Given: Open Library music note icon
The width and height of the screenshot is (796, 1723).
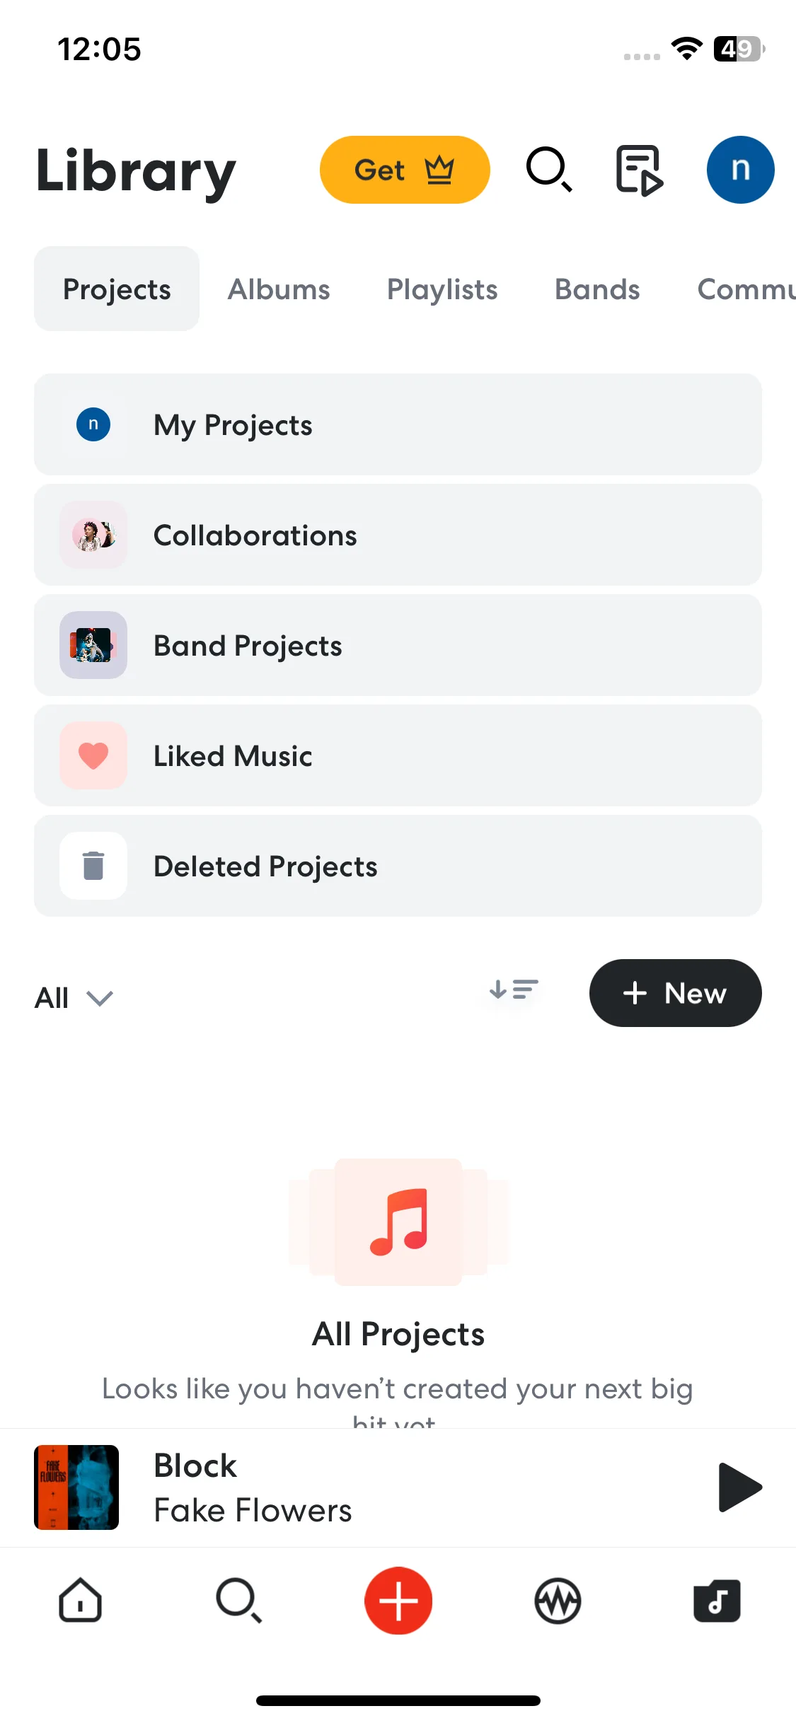Looking at the screenshot, I should [x=717, y=1600].
